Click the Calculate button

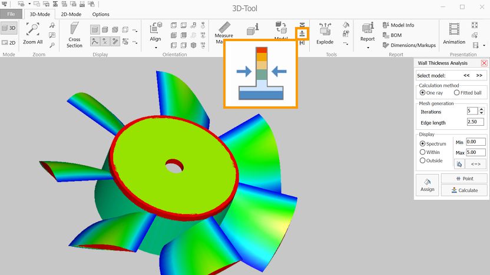(463, 190)
